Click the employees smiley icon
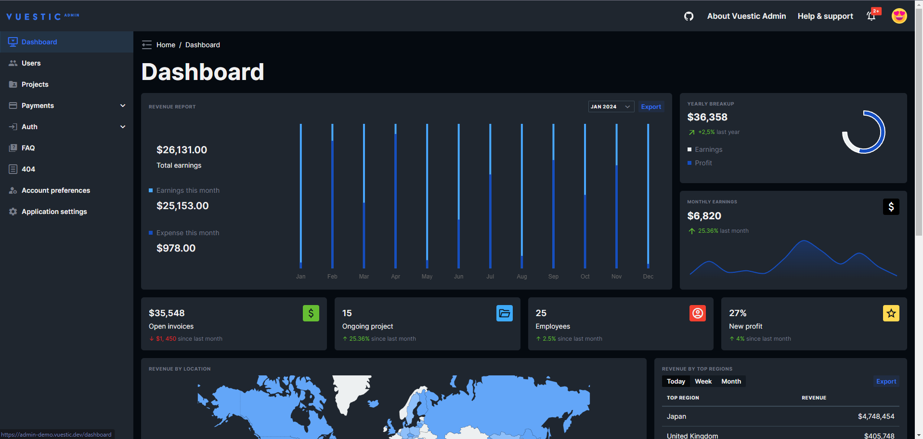Image resolution: width=923 pixels, height=439 pixels. tap(697, 313)
